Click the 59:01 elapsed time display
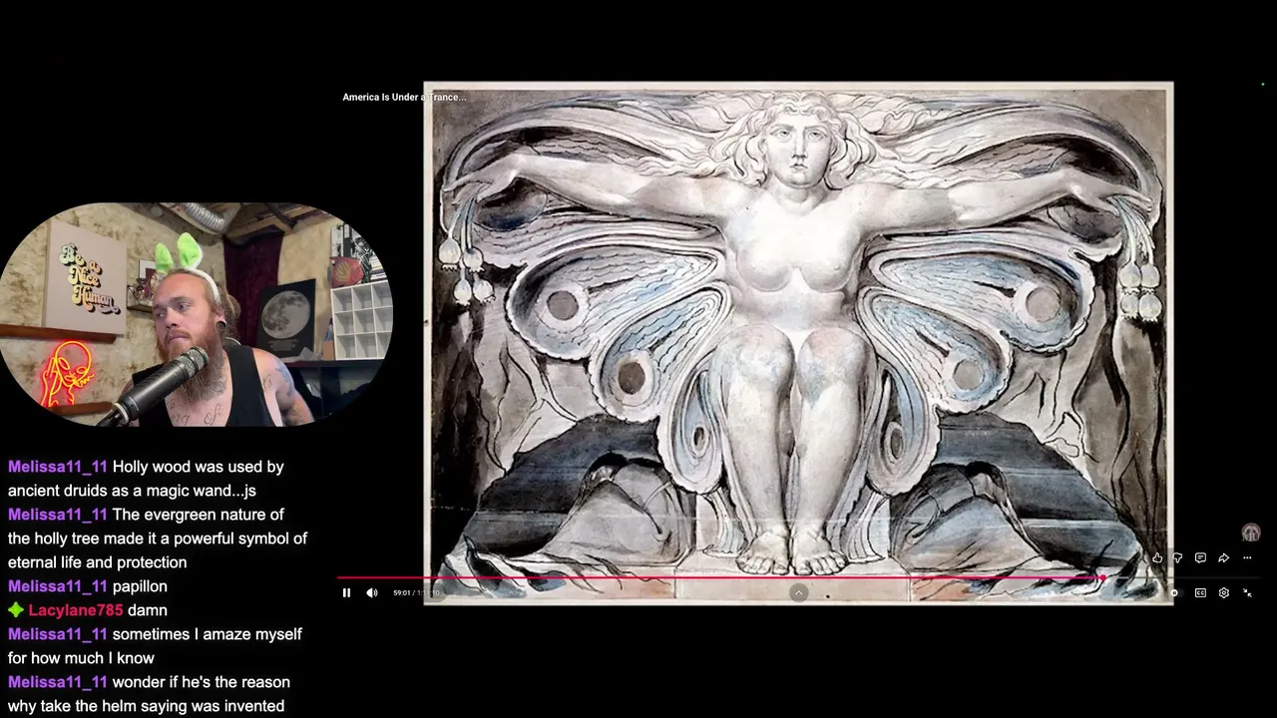Screen dimensions: 1277x718 401,592
